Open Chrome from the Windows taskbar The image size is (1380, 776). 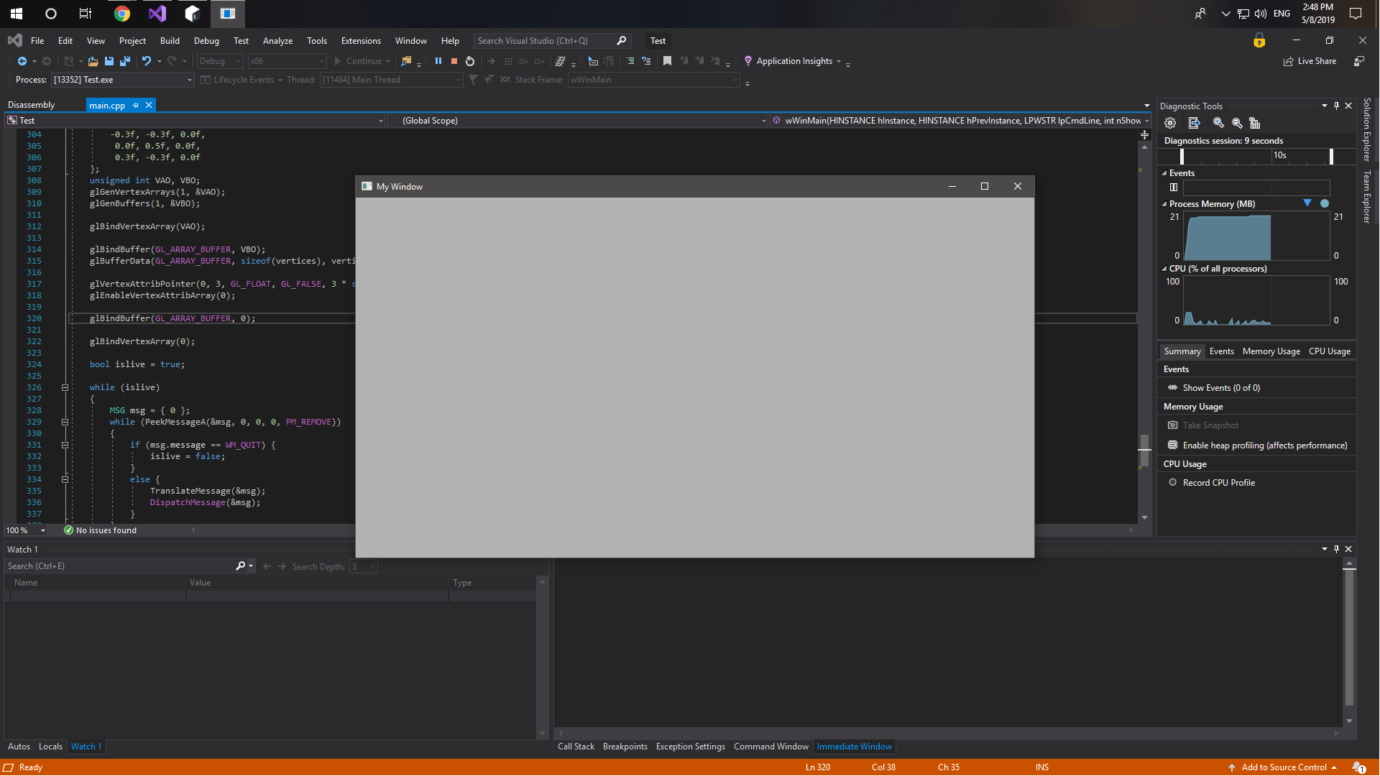coord(122,14)
